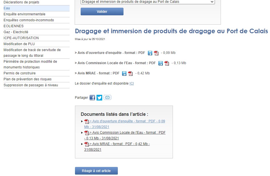Click PDF icon beside Avis MRAE in documents list

pos(87,144)
